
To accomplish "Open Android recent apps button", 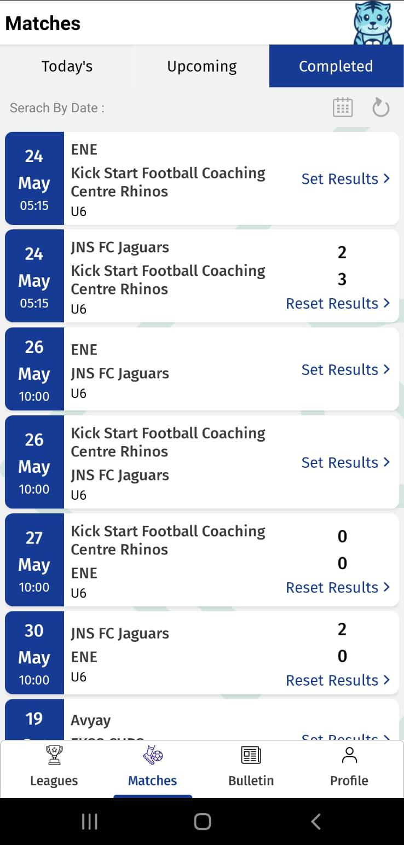I will click(x=89, y=821).
